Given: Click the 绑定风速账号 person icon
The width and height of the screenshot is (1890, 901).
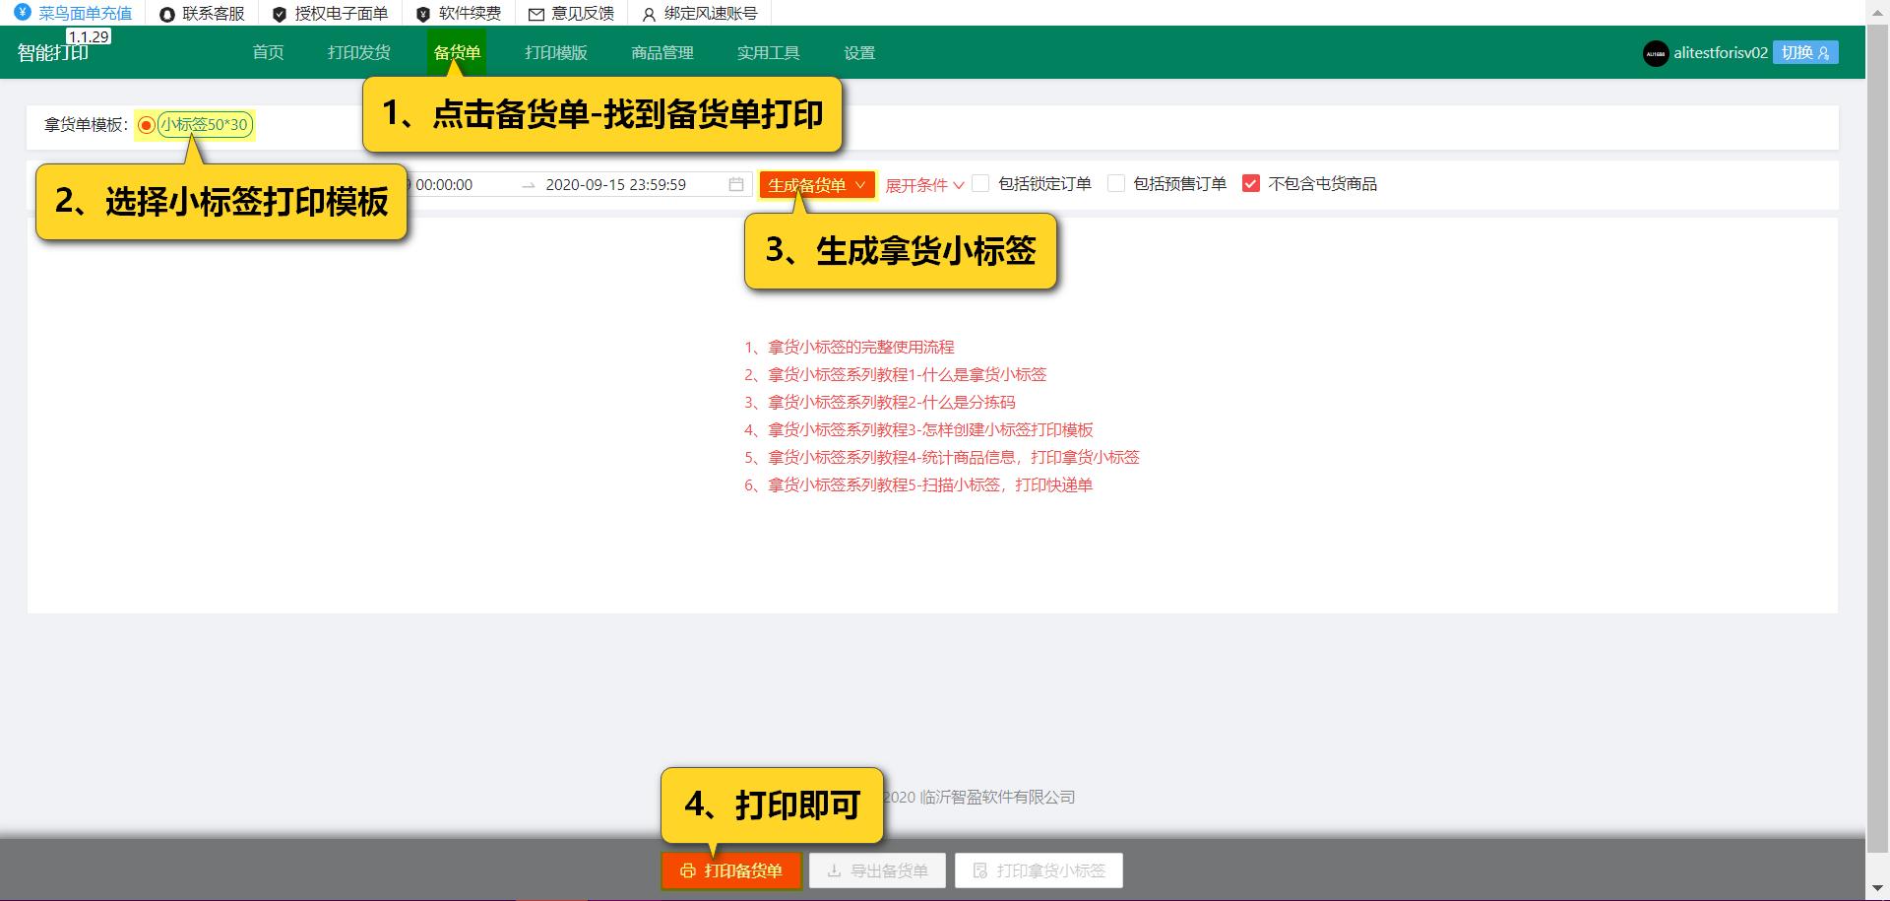Looking at the screenshot, I should point(648,13).
